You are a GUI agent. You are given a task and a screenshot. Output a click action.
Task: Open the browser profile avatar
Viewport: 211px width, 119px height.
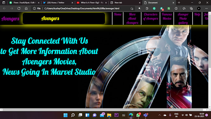199,8
